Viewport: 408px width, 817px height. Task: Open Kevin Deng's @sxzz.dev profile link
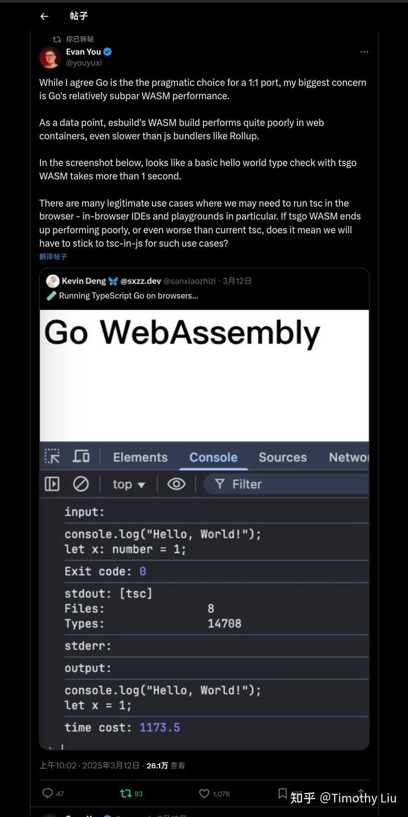(x=141, y=281)
